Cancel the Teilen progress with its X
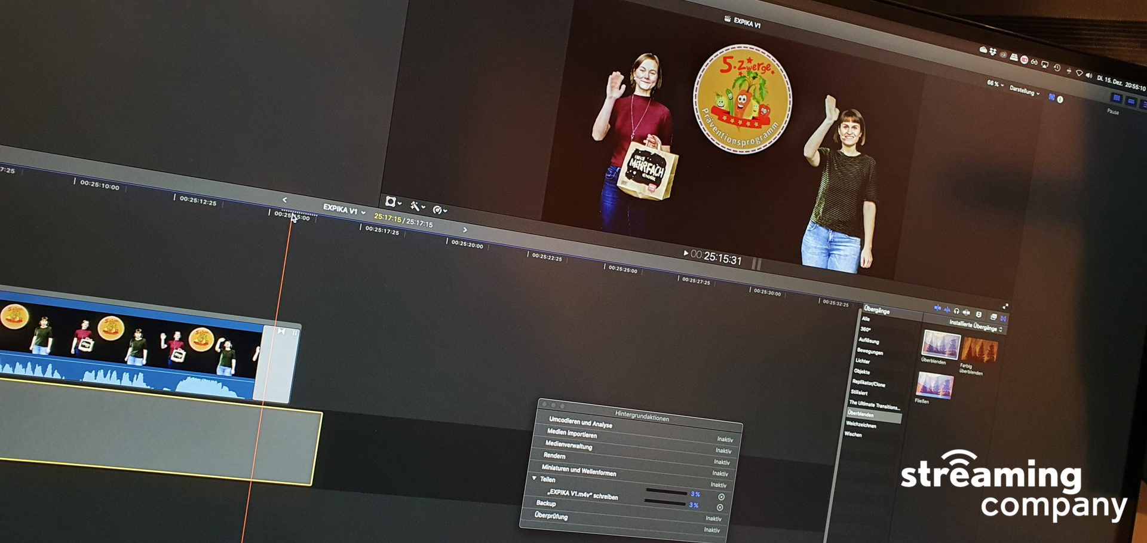This screenshot has width=1147, height=543. [x=721, y=497]
